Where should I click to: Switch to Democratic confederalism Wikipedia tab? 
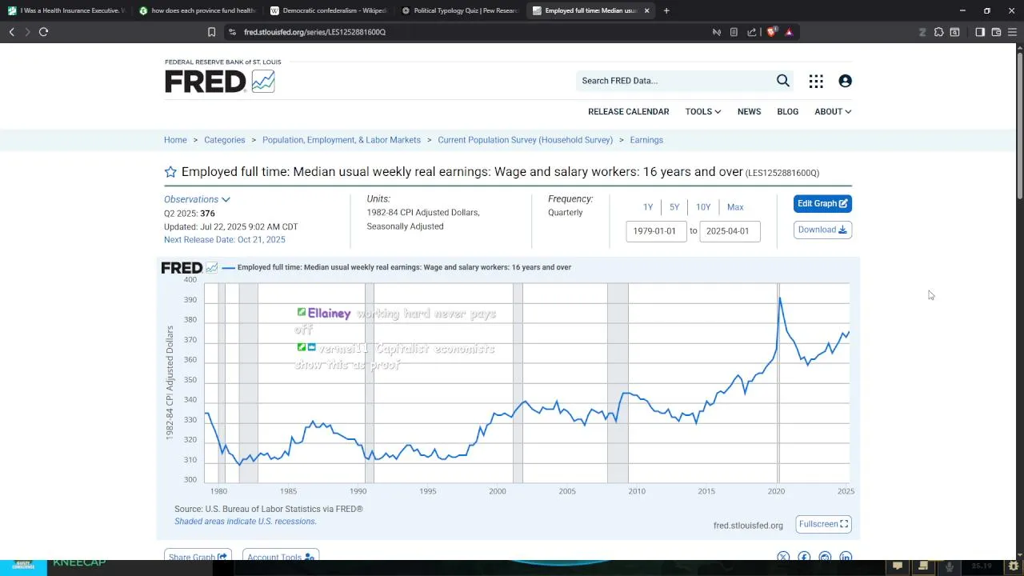(x=328, y=10)
